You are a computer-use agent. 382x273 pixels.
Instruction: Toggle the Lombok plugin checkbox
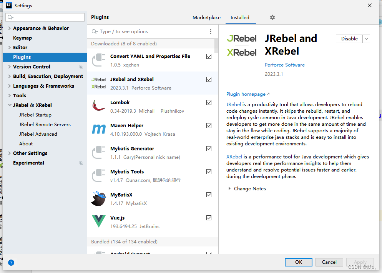tap(209, 102)
